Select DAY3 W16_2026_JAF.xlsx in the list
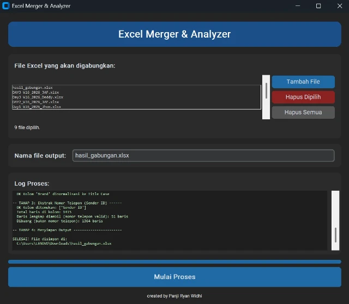349x304 pixels. pos(35,92)
